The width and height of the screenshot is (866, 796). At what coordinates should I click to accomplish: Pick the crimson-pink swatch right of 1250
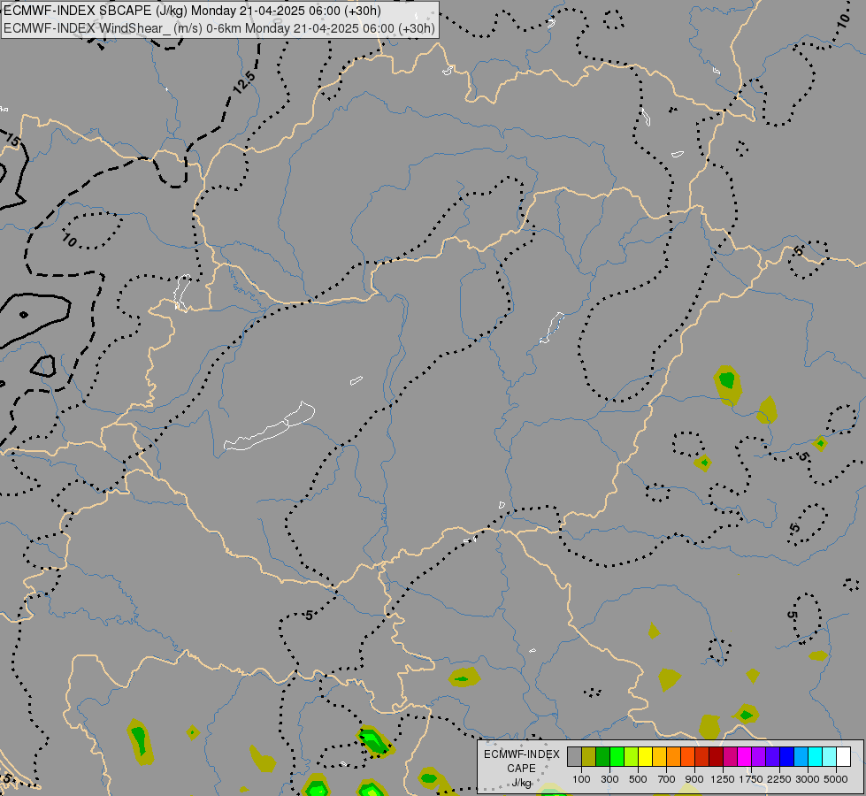[730, 757]
